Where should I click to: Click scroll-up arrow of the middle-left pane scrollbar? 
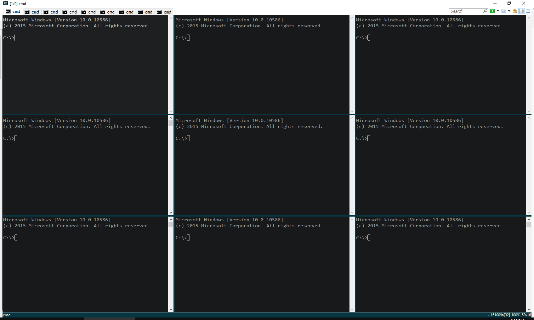point(171,118)
